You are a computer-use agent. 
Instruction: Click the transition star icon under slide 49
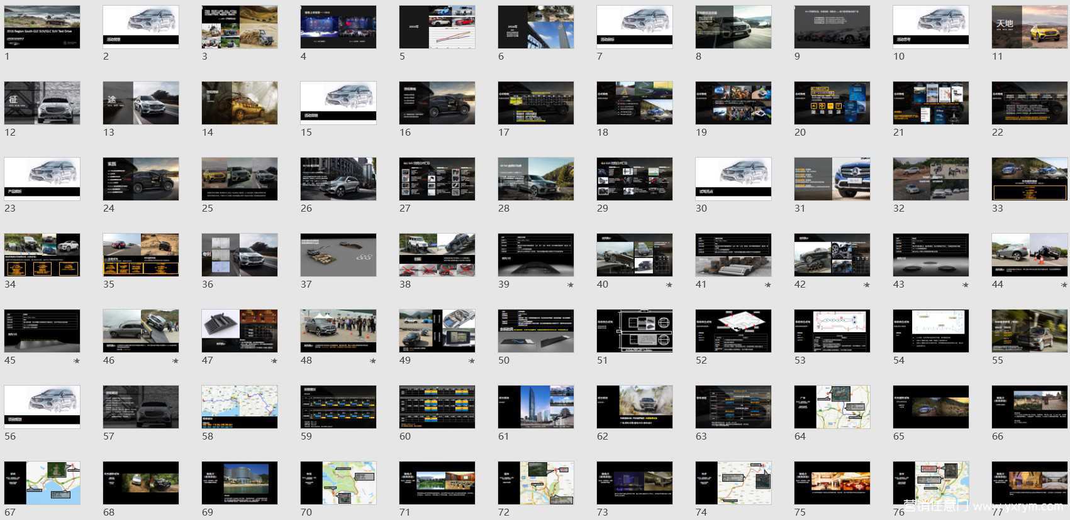472,361
